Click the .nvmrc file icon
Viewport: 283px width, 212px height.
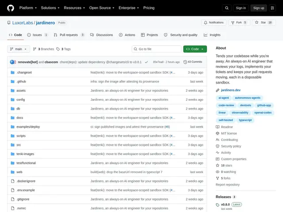click(x=12, y=208)
